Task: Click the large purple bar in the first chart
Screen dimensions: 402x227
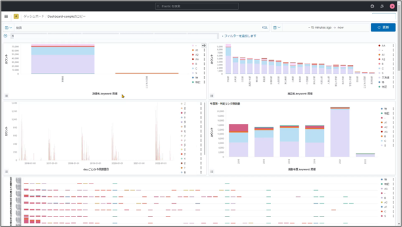Action: click(63, 64)
